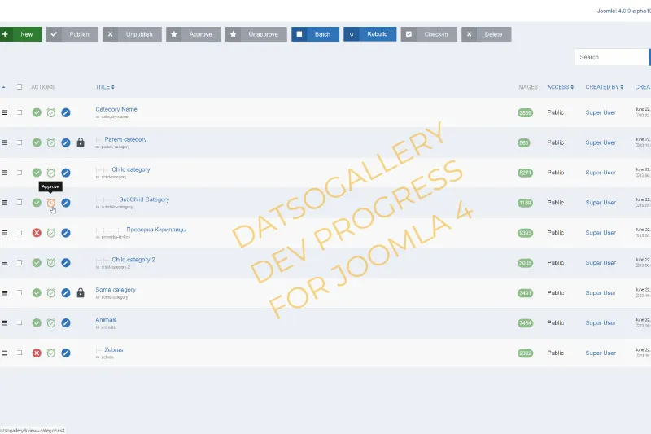This screenshot has width=651, height=434.
Task: Click the red unpublished icon for Проверка Кириллицы
Action: [x=37, y=233]
